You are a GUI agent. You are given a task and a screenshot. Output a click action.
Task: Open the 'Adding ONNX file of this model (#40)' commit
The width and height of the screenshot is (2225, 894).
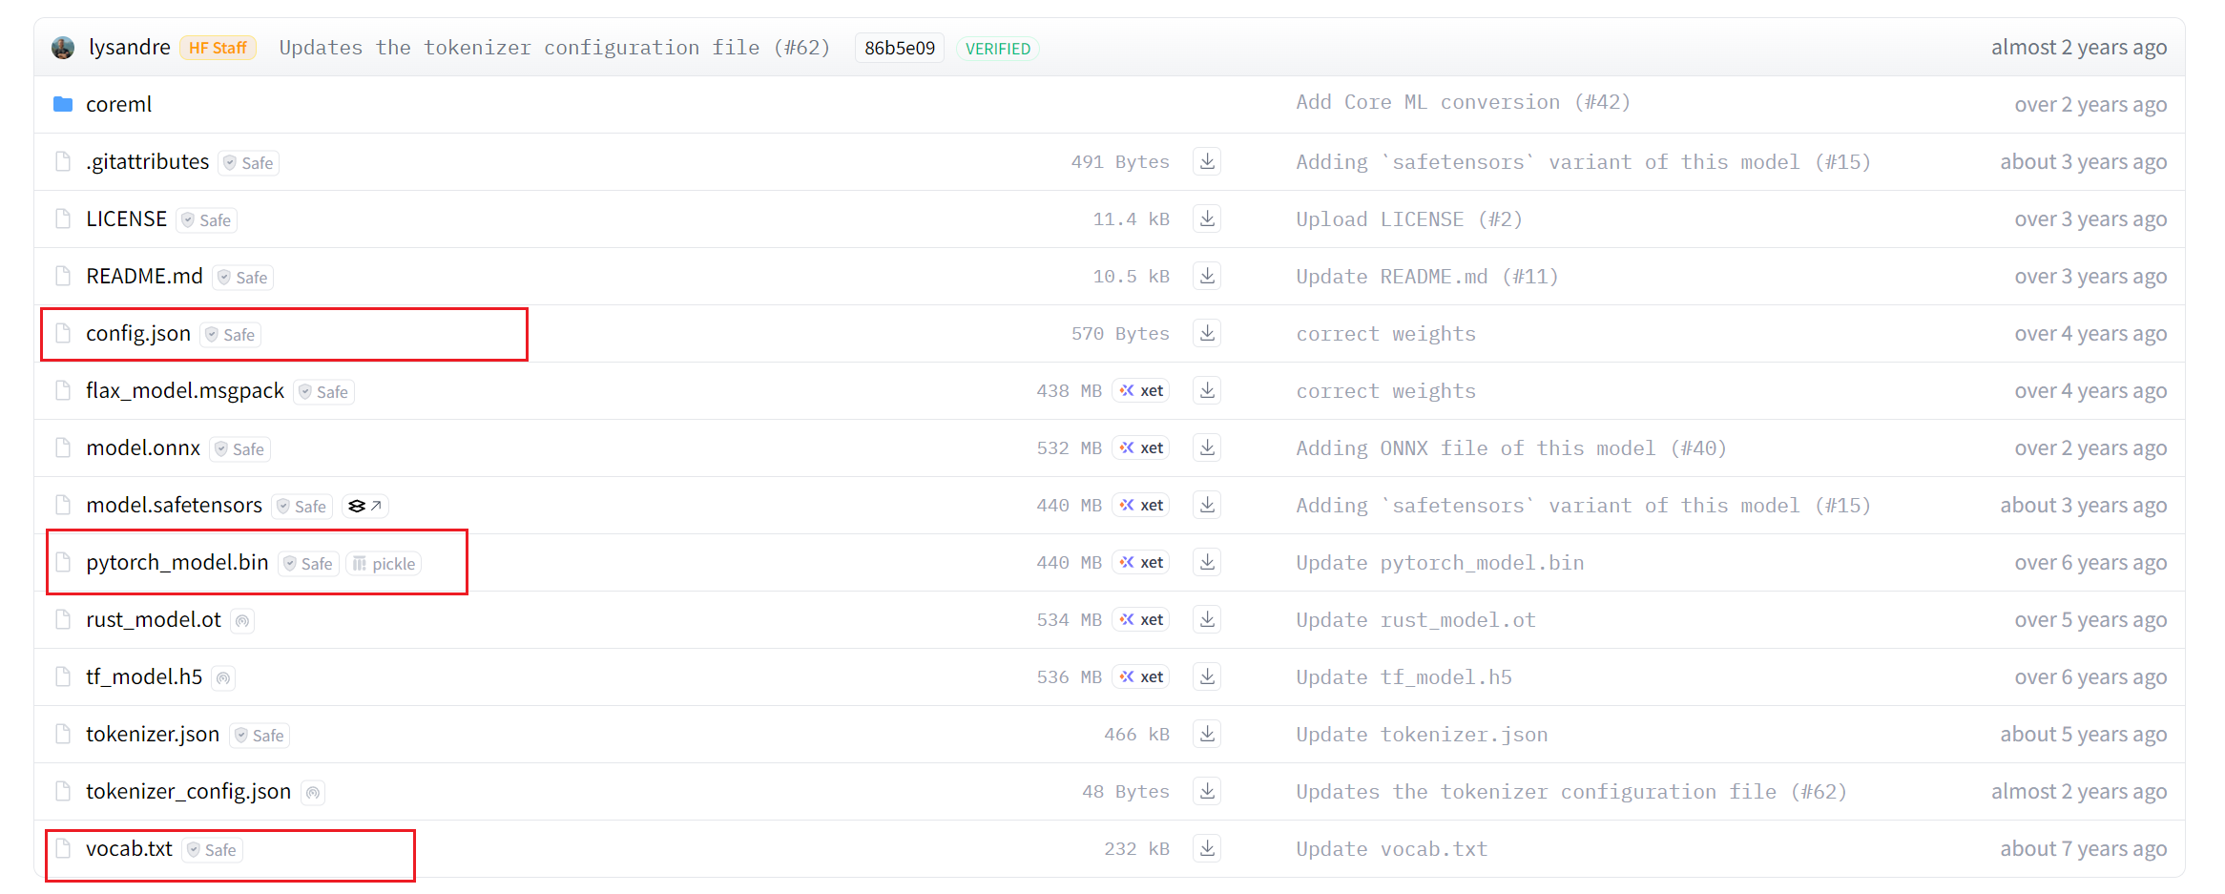pos(1509,447)
